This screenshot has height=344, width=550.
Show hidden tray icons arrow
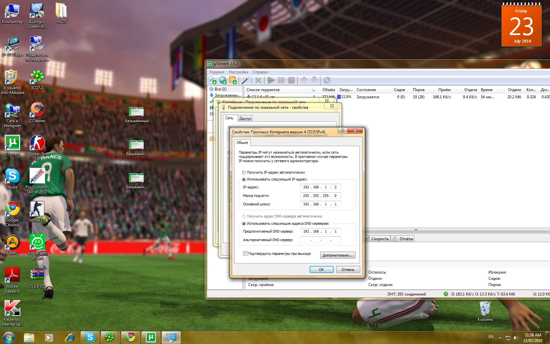coord(500,337)
